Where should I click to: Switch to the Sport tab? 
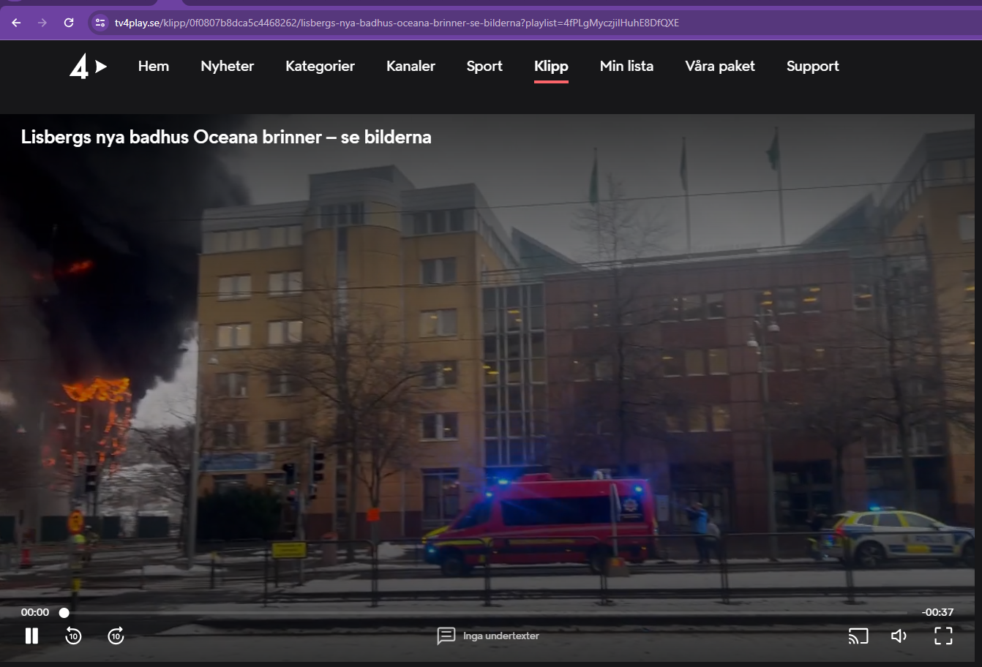[x=484, y=66]
